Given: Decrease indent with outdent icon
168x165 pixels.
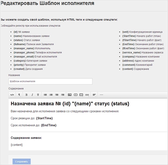Looking at the screenshot, I should coord(57,95).
